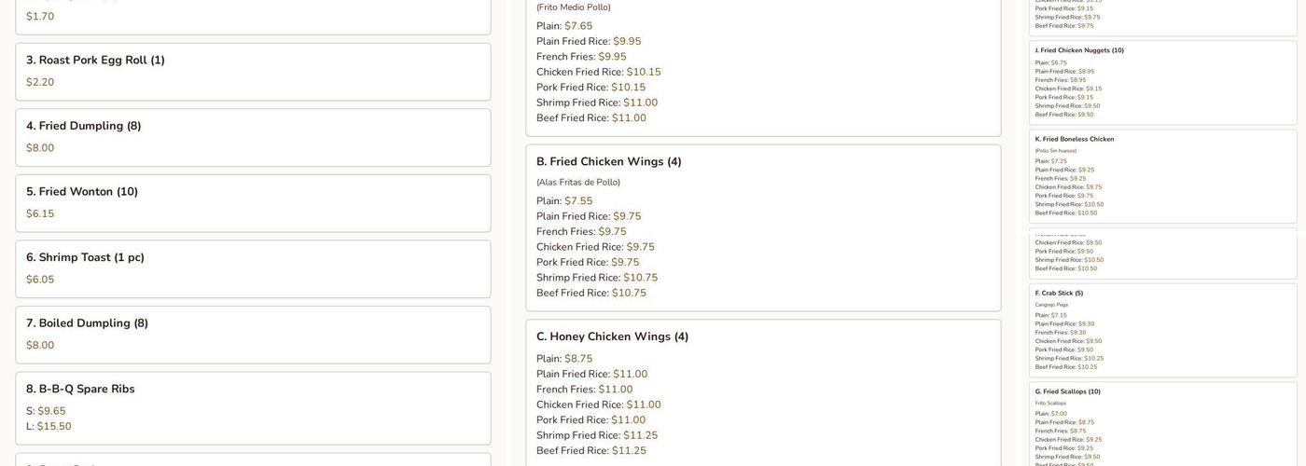Screen dimensions: 1306x466
Task: Select the Boiled Dumpling (8) card
Action: pos(87,323)
